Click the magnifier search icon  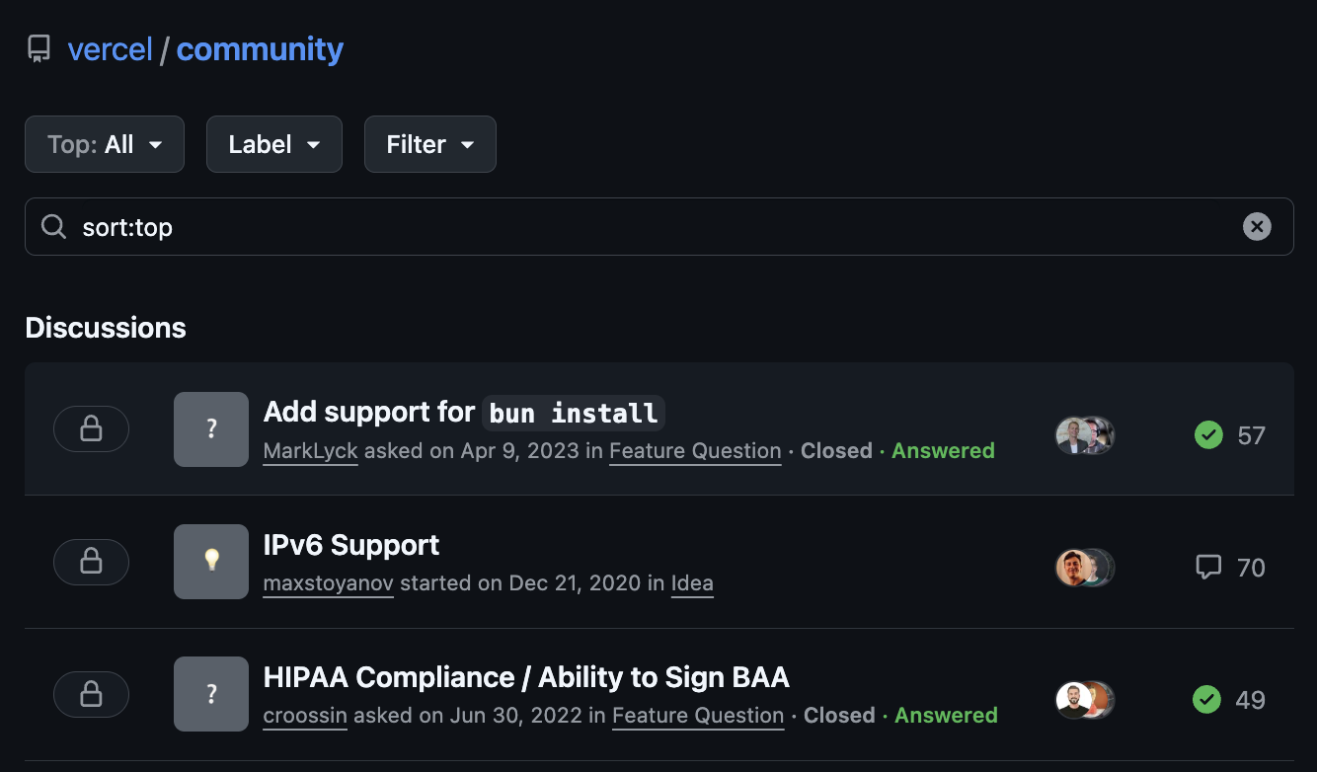(x=53, y=227)
